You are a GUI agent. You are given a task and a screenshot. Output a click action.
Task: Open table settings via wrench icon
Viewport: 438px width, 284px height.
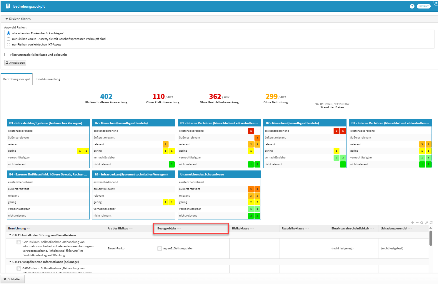[427, 223]
